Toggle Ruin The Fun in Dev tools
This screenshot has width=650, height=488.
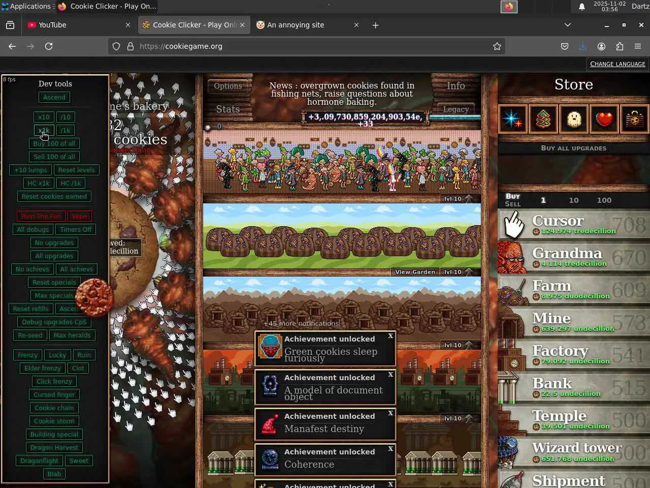coord(41,216)
